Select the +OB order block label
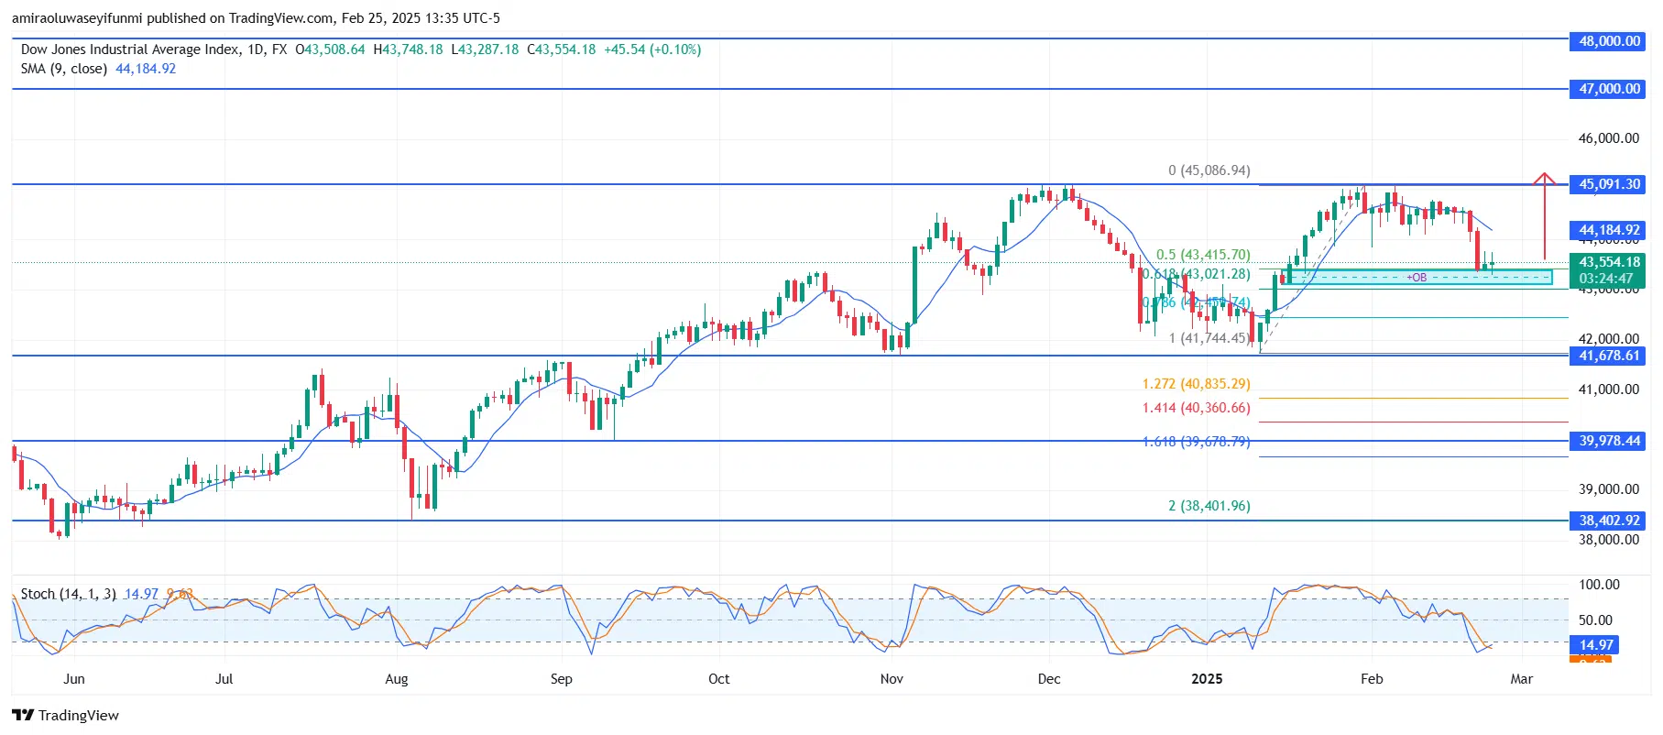The width and height of the screenshot is (1663, 735). [x=1417, y=278]
